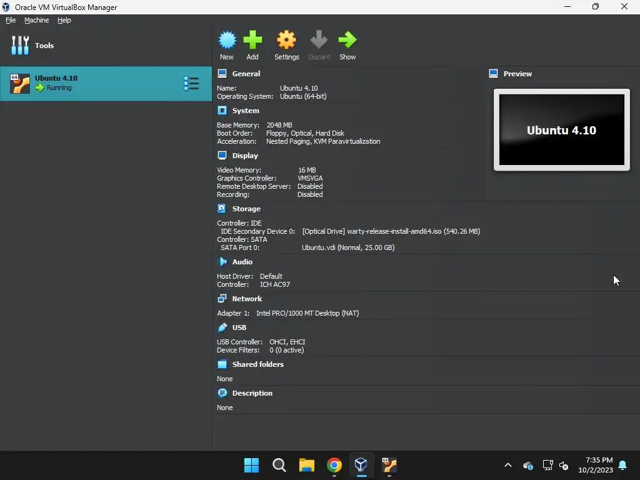
Task: Click Ubuntu.vdi hard disk entry
Action: point(348,247)
